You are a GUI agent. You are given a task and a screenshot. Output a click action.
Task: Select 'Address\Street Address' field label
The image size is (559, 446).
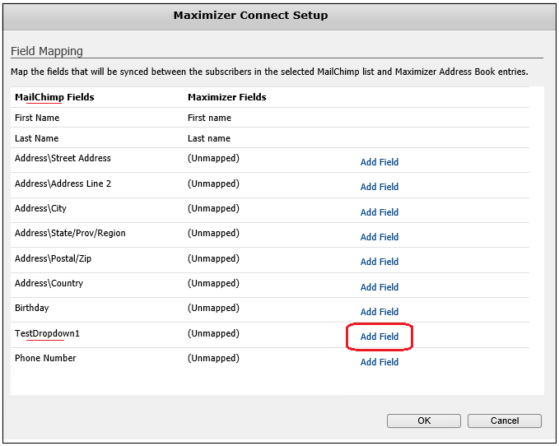click(63, 158)
